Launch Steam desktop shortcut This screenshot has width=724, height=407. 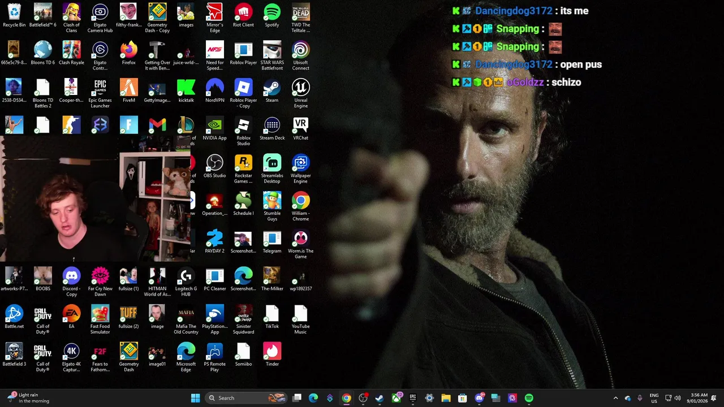[x=272, y=92]
